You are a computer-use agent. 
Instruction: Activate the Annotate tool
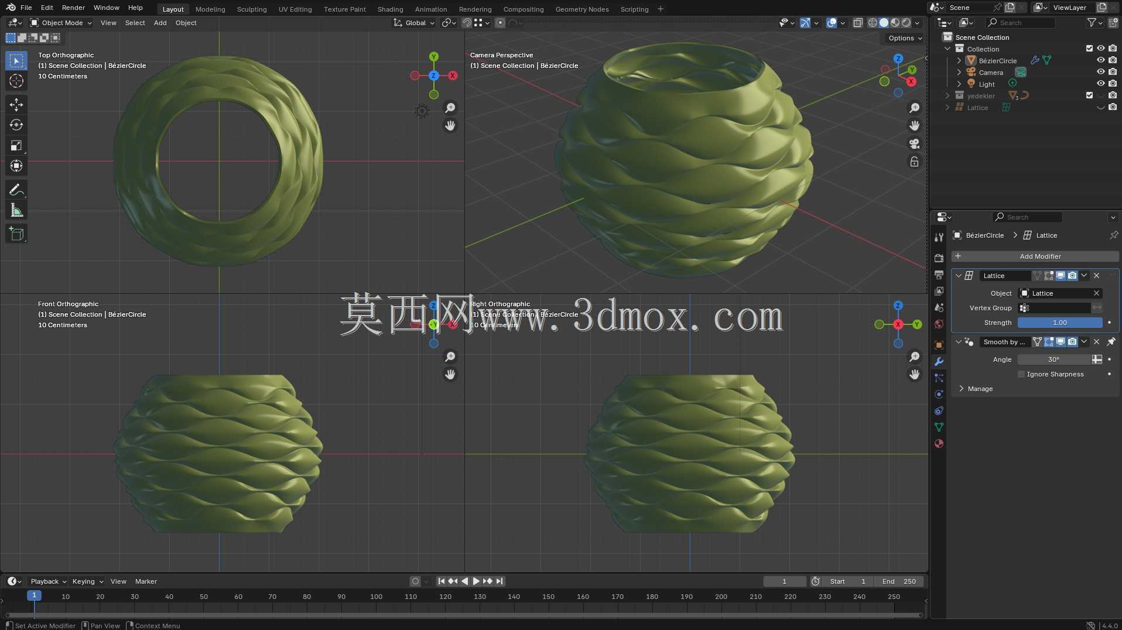[16, 190]
